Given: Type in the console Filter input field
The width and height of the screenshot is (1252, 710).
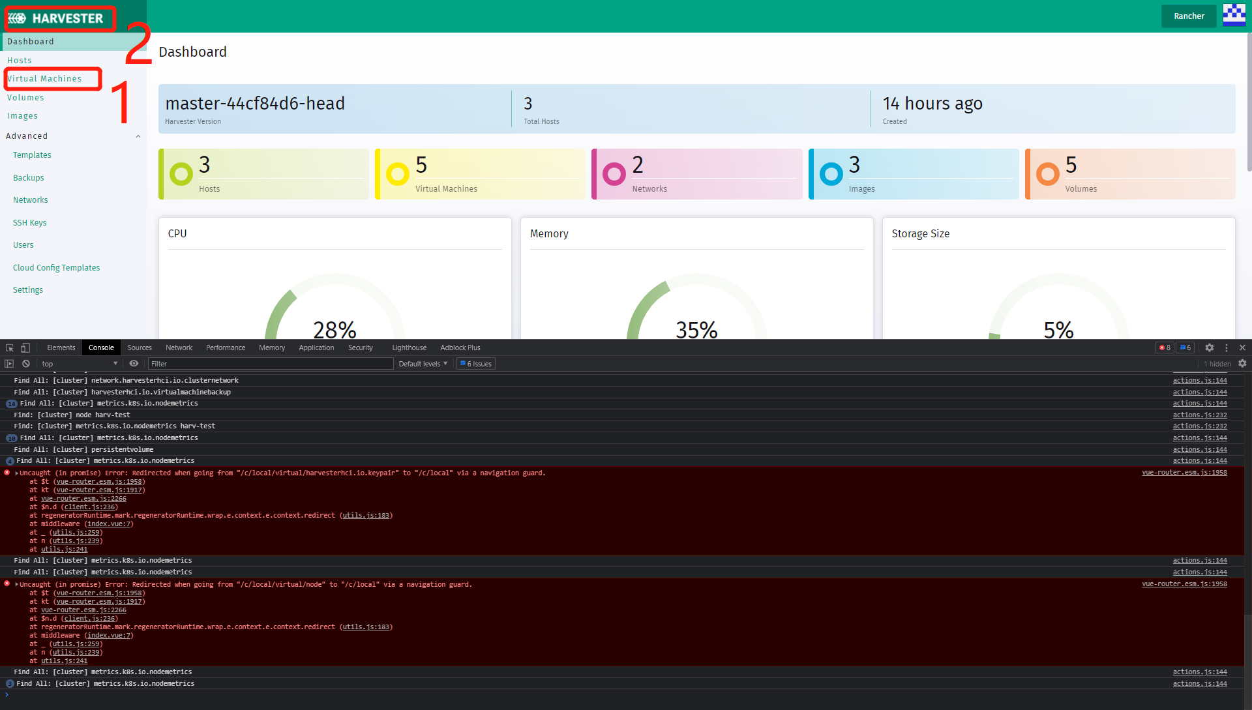Looking at the screenshot, I should click(x=271, y=363).
